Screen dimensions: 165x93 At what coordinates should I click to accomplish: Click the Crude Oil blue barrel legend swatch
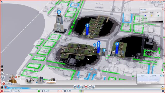click(x=145, y=16)
